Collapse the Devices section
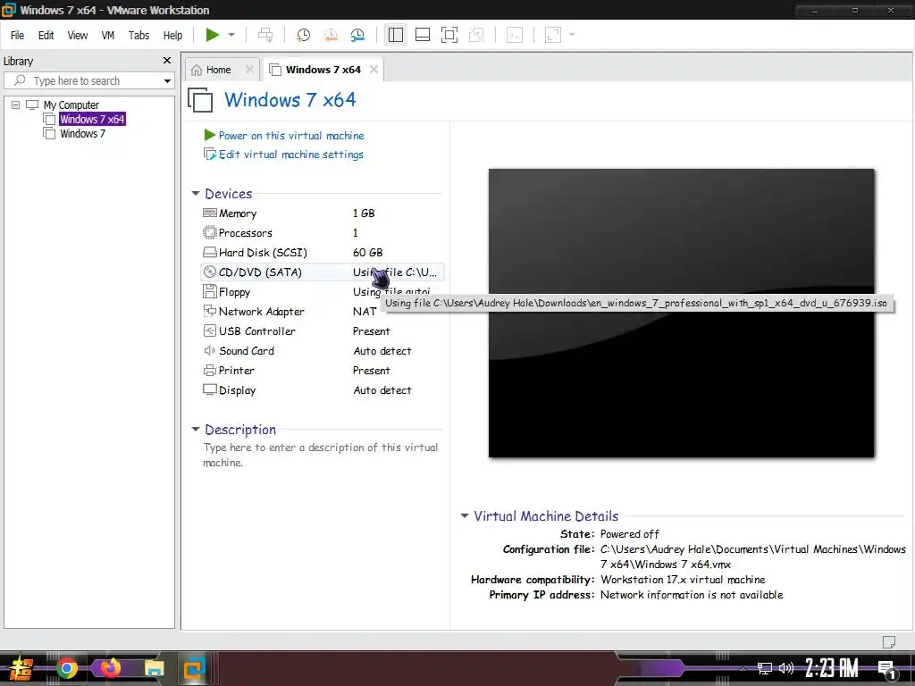This screenshot has width=915, height=686. click(196, 194)
